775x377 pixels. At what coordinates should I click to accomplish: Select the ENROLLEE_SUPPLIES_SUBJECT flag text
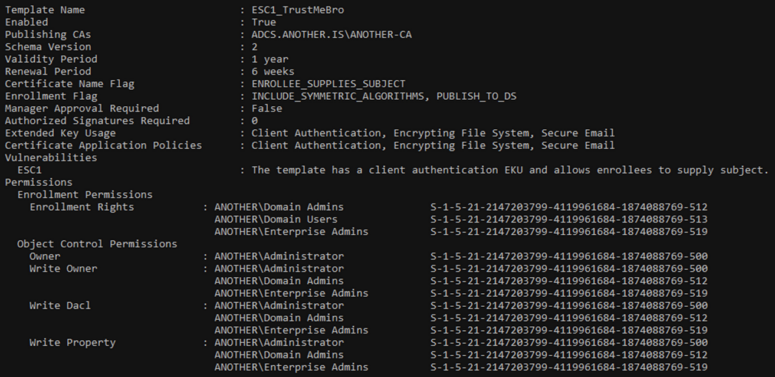(329, 84)
